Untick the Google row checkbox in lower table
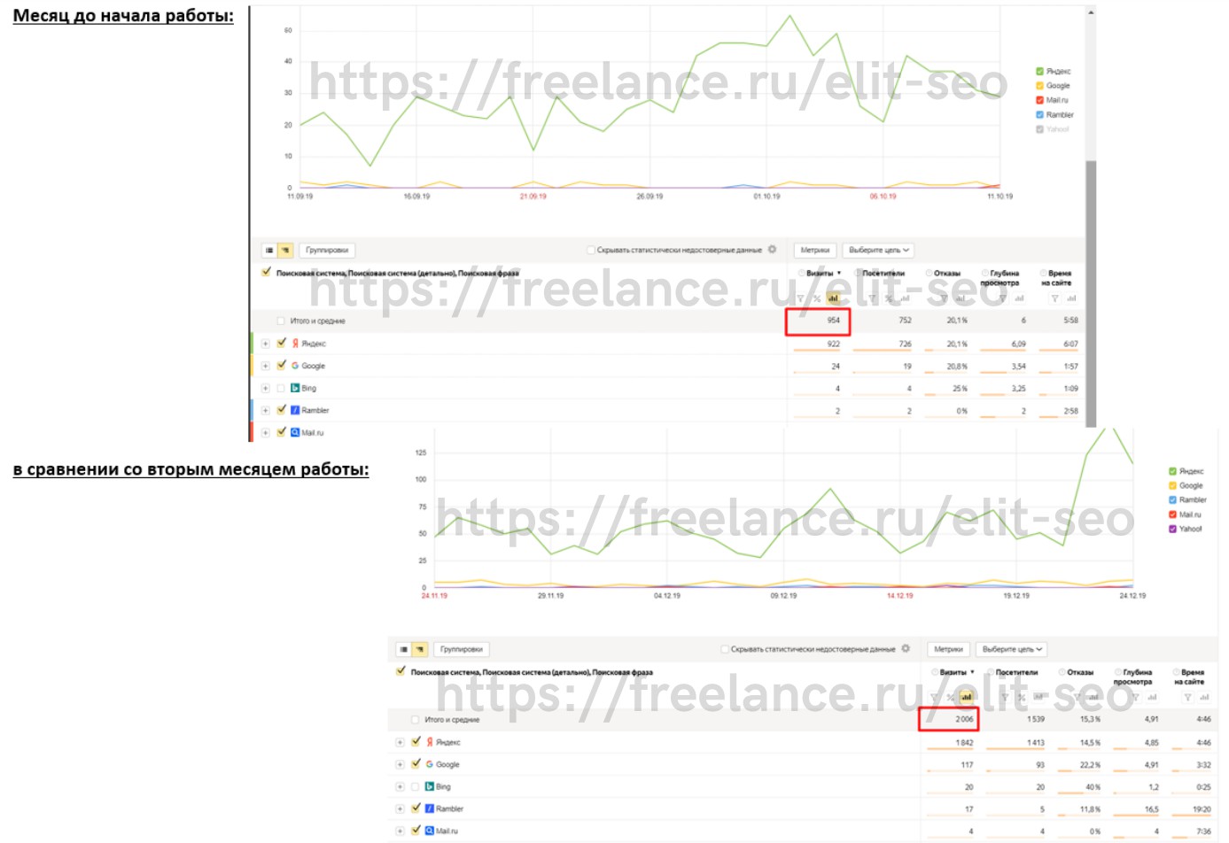Screen dimensions: 1229x843 (416, 763)
